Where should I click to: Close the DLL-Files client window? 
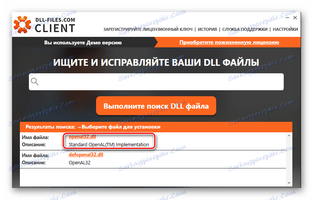click(295, 18)
